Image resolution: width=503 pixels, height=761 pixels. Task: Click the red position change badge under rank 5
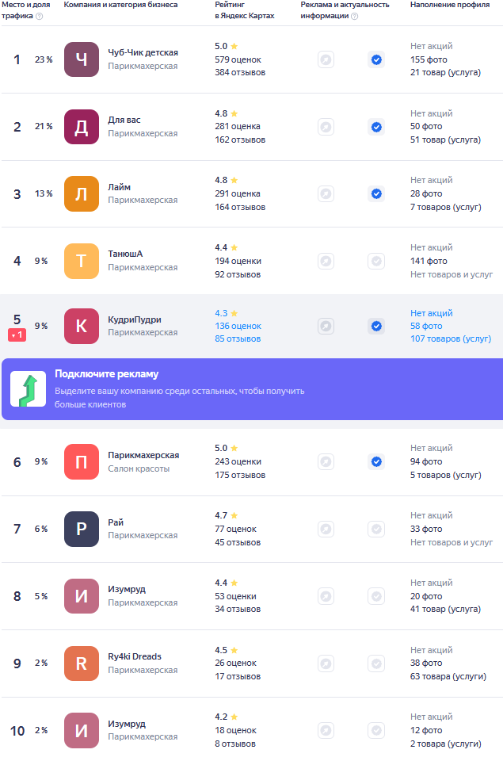pos(17,335)
